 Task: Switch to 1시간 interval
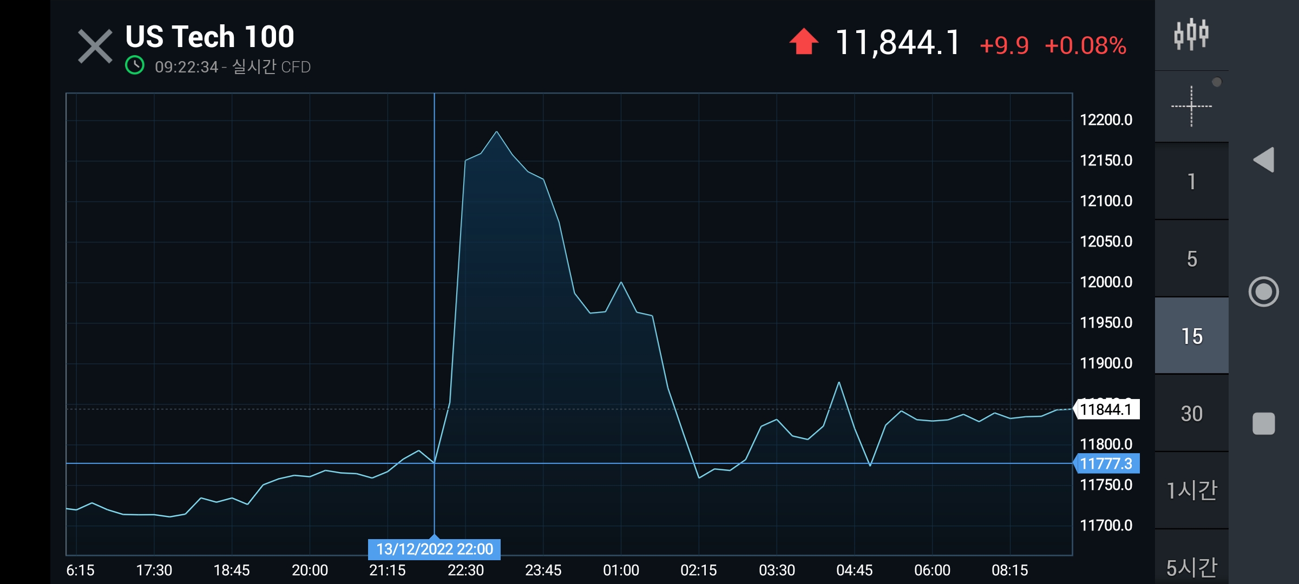[x=1191, y=490]
